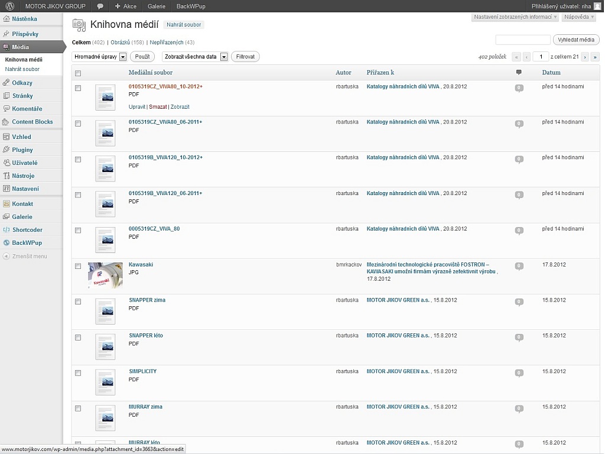
Task: Click the WordPress logo icon
Action: point(10,6)
